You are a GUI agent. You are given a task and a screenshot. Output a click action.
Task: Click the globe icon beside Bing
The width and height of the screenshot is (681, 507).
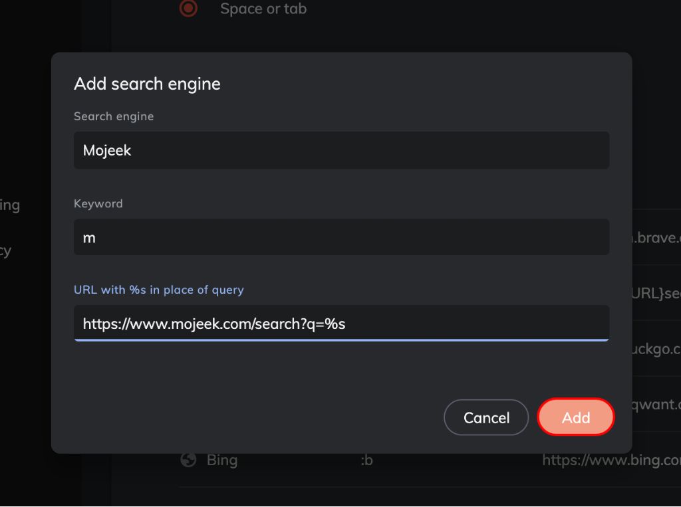click(x=188, y=460)
